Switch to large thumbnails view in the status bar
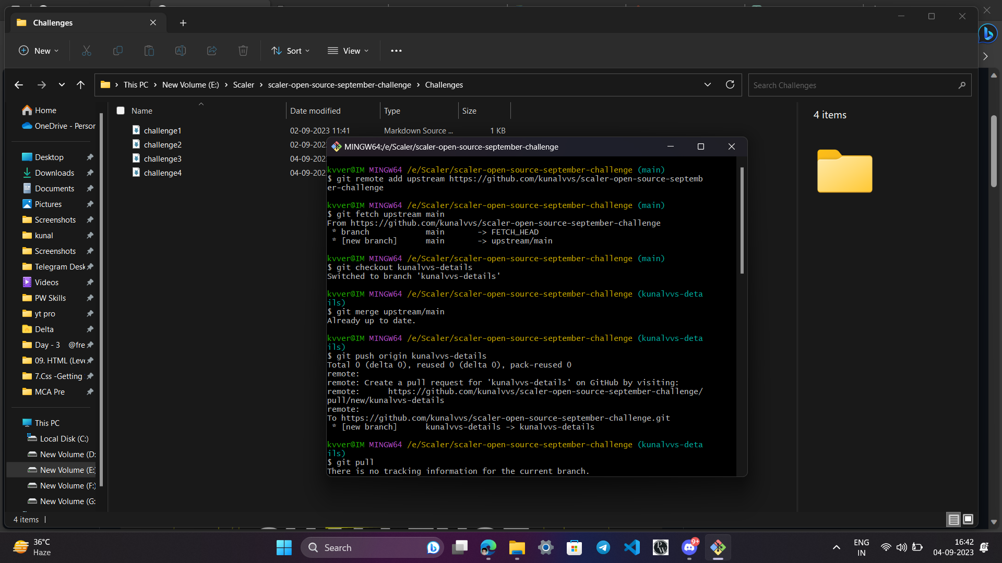The image size is (1002, 563). (969, 519)
